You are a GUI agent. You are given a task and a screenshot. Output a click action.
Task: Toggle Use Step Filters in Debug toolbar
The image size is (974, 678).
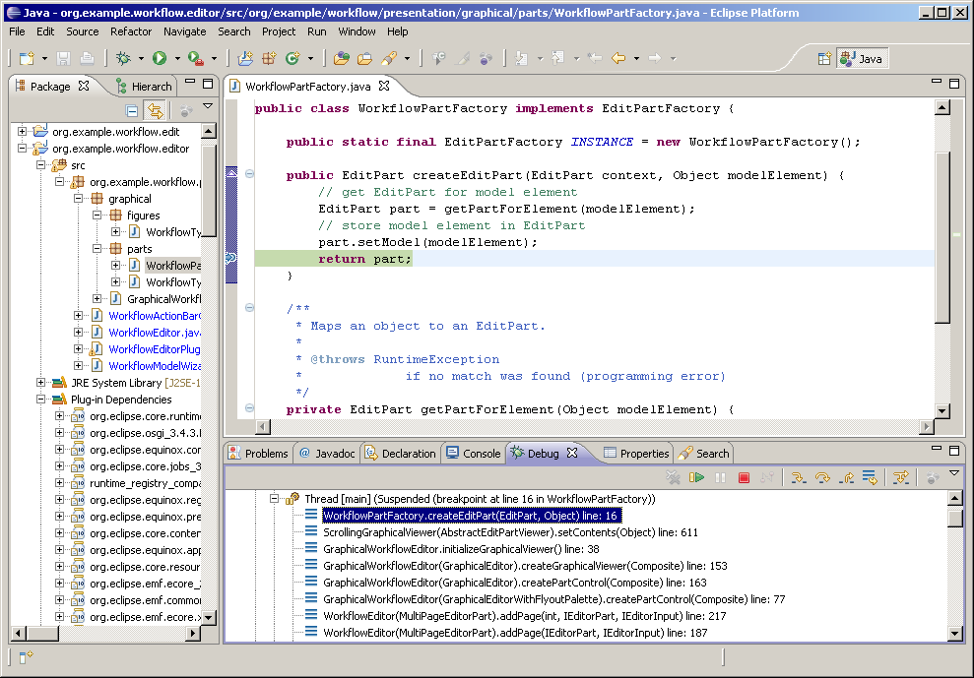coord(899,477)
